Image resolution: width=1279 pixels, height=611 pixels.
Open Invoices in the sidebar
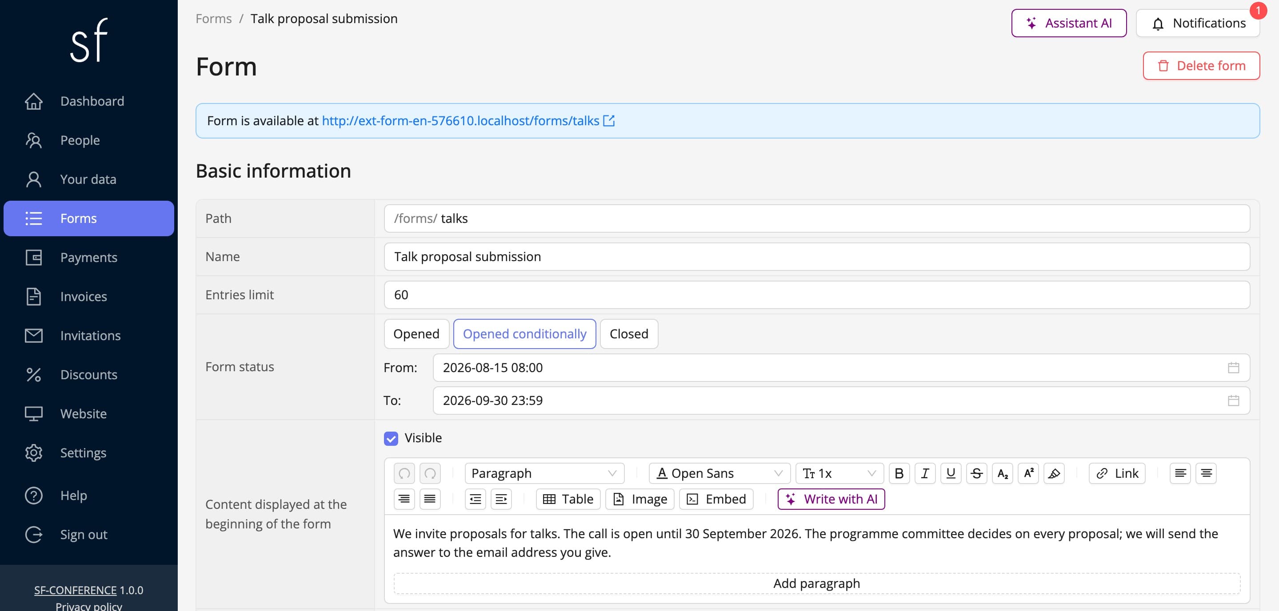[x=88, y=297]
